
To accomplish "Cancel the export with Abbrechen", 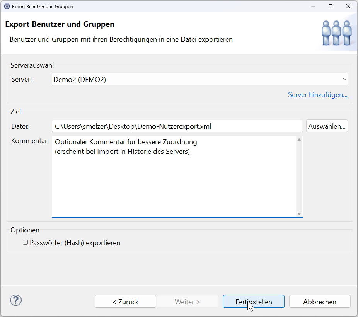I will (x=320, y=302).
